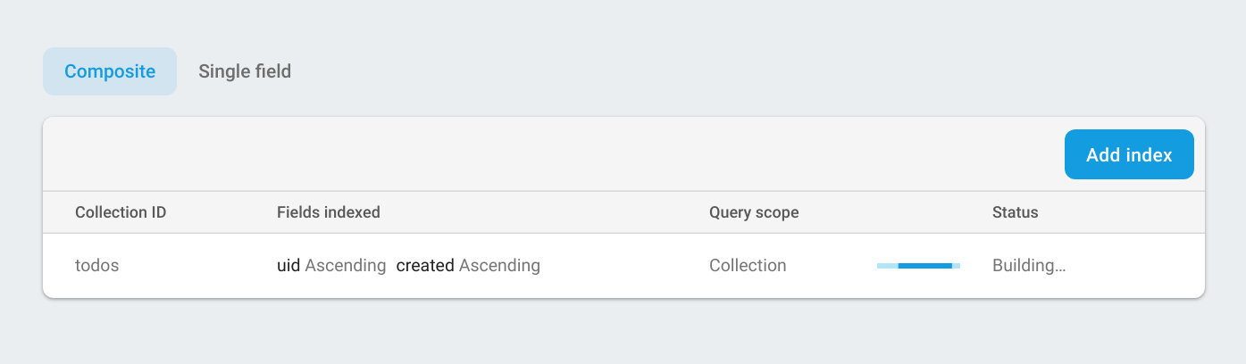The image size is (1246, 364).
Task: Click the Status column header
Action: (1015, 212)
